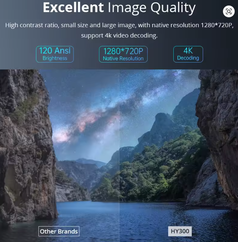
Task: Click the High contrast ratio description line
Action: [x=119, y=25]
